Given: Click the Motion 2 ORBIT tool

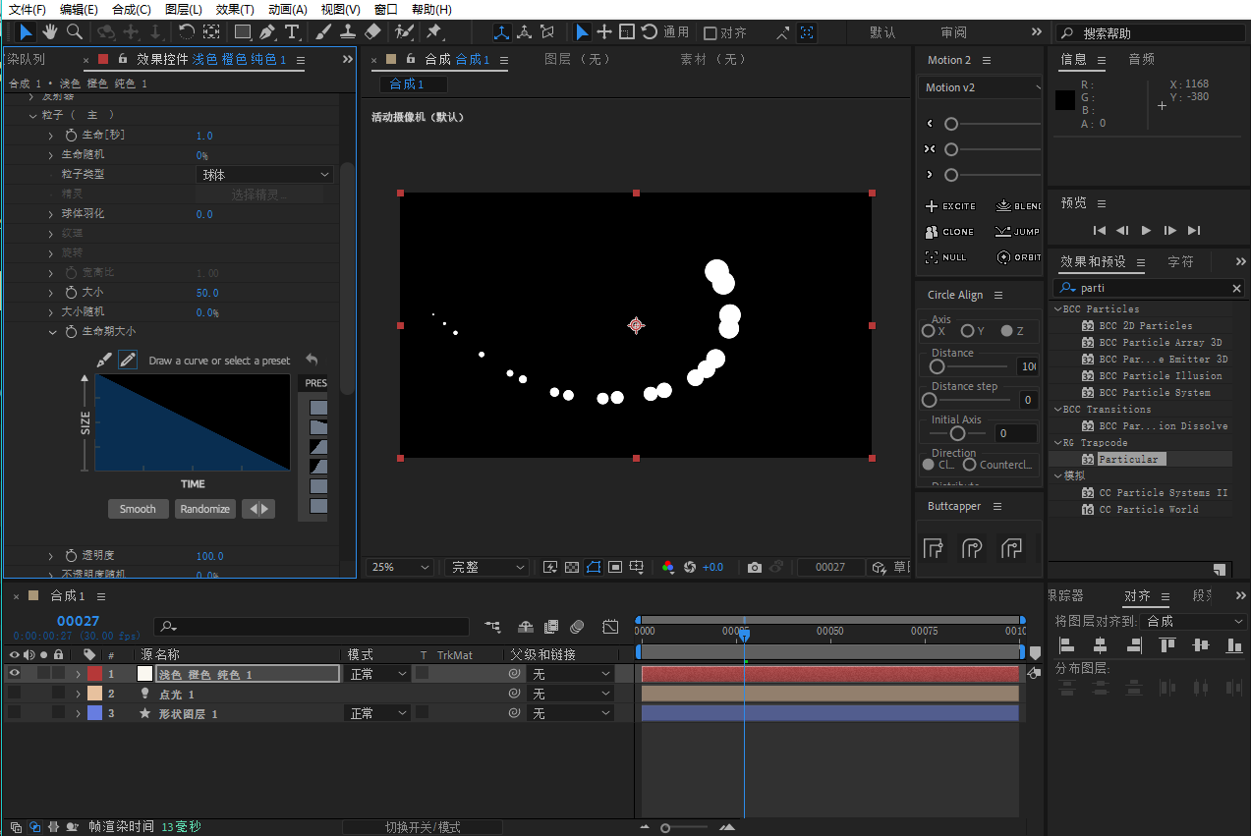Looking at the screenshot, I should 1019,257.
